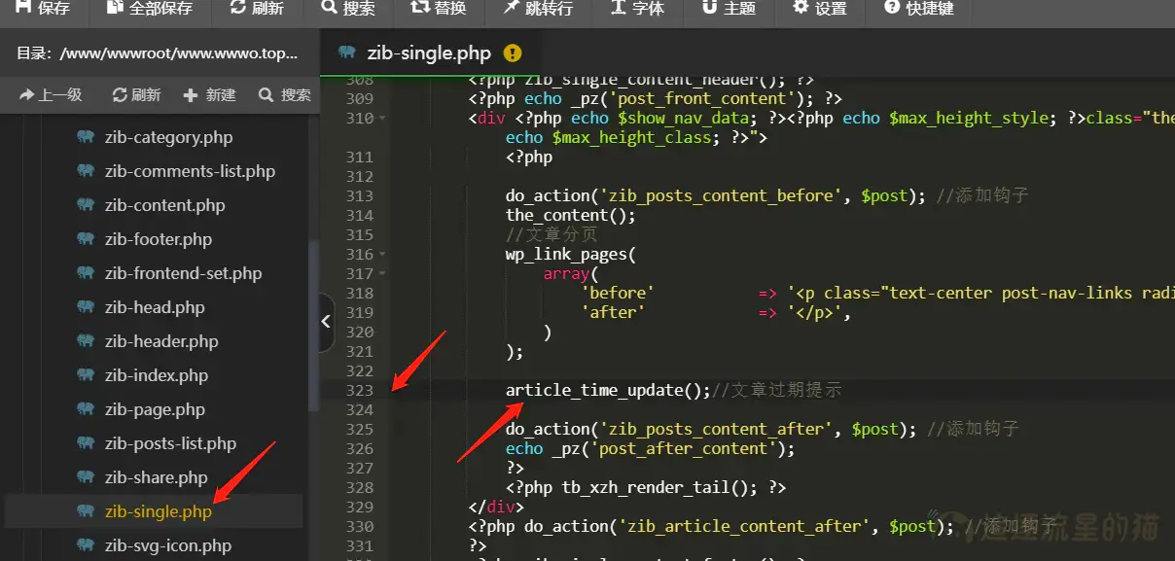Select zib-footer.php from the file list
This screenshot has width=1175, height=561.
[158, 239]
